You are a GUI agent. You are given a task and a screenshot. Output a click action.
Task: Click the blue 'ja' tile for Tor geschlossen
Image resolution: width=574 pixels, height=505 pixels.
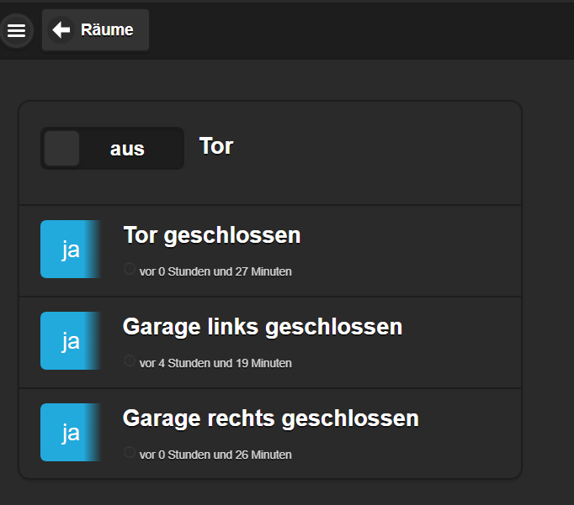pos(71,250)
